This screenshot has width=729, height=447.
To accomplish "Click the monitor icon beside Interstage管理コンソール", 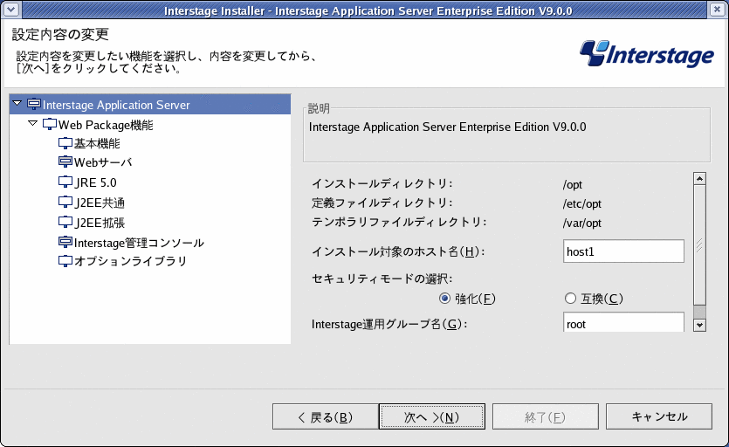I will pos(65,243).
